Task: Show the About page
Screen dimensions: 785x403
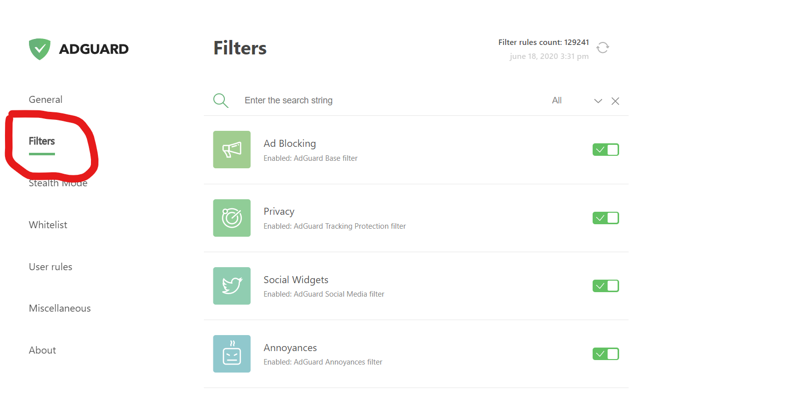Action: (x=42, y=350)
